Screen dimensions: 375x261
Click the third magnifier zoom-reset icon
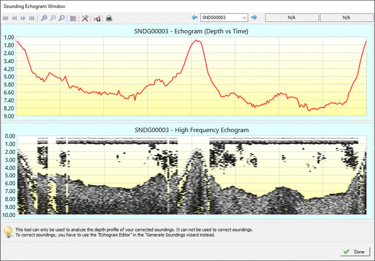(61, 18)
